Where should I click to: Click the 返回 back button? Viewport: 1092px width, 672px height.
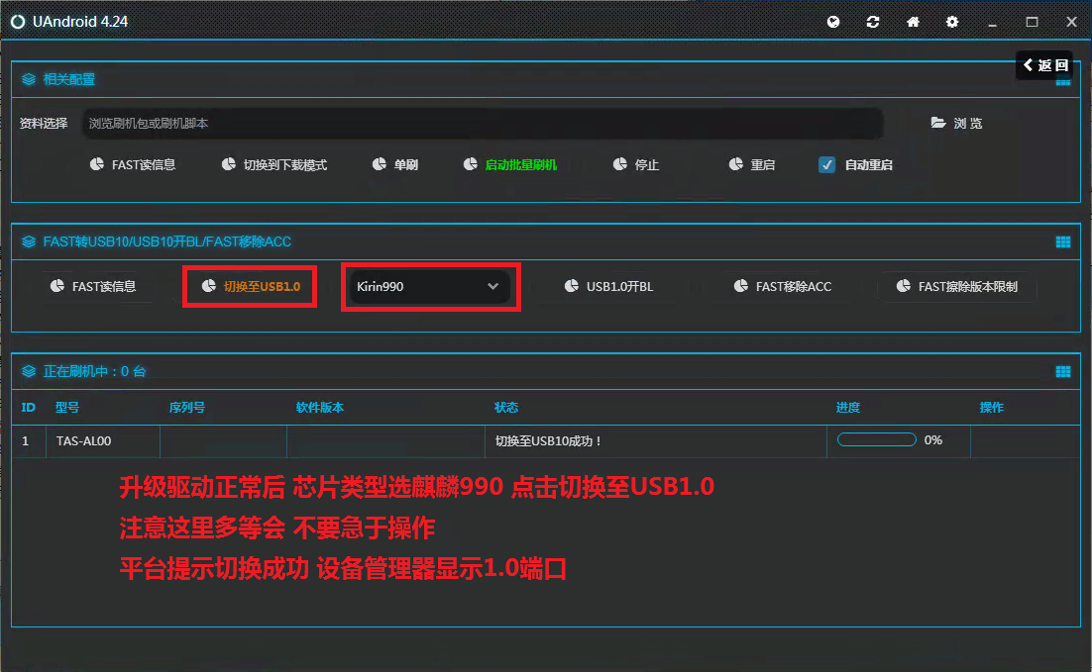[x=1044, y=65]
